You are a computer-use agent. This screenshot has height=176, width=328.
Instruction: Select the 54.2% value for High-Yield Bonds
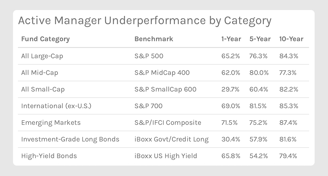(x=260, y=156)
